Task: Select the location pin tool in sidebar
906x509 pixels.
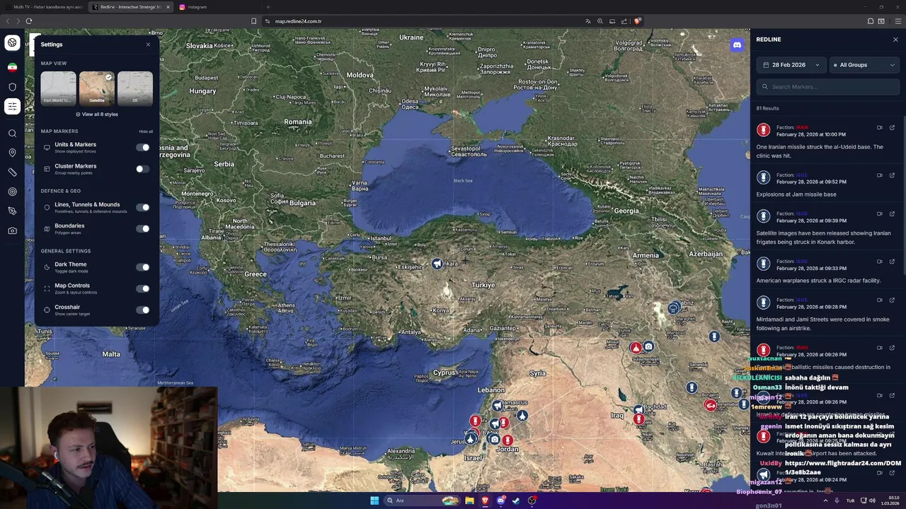Action: pyautogui.click(x=12, y=153)
